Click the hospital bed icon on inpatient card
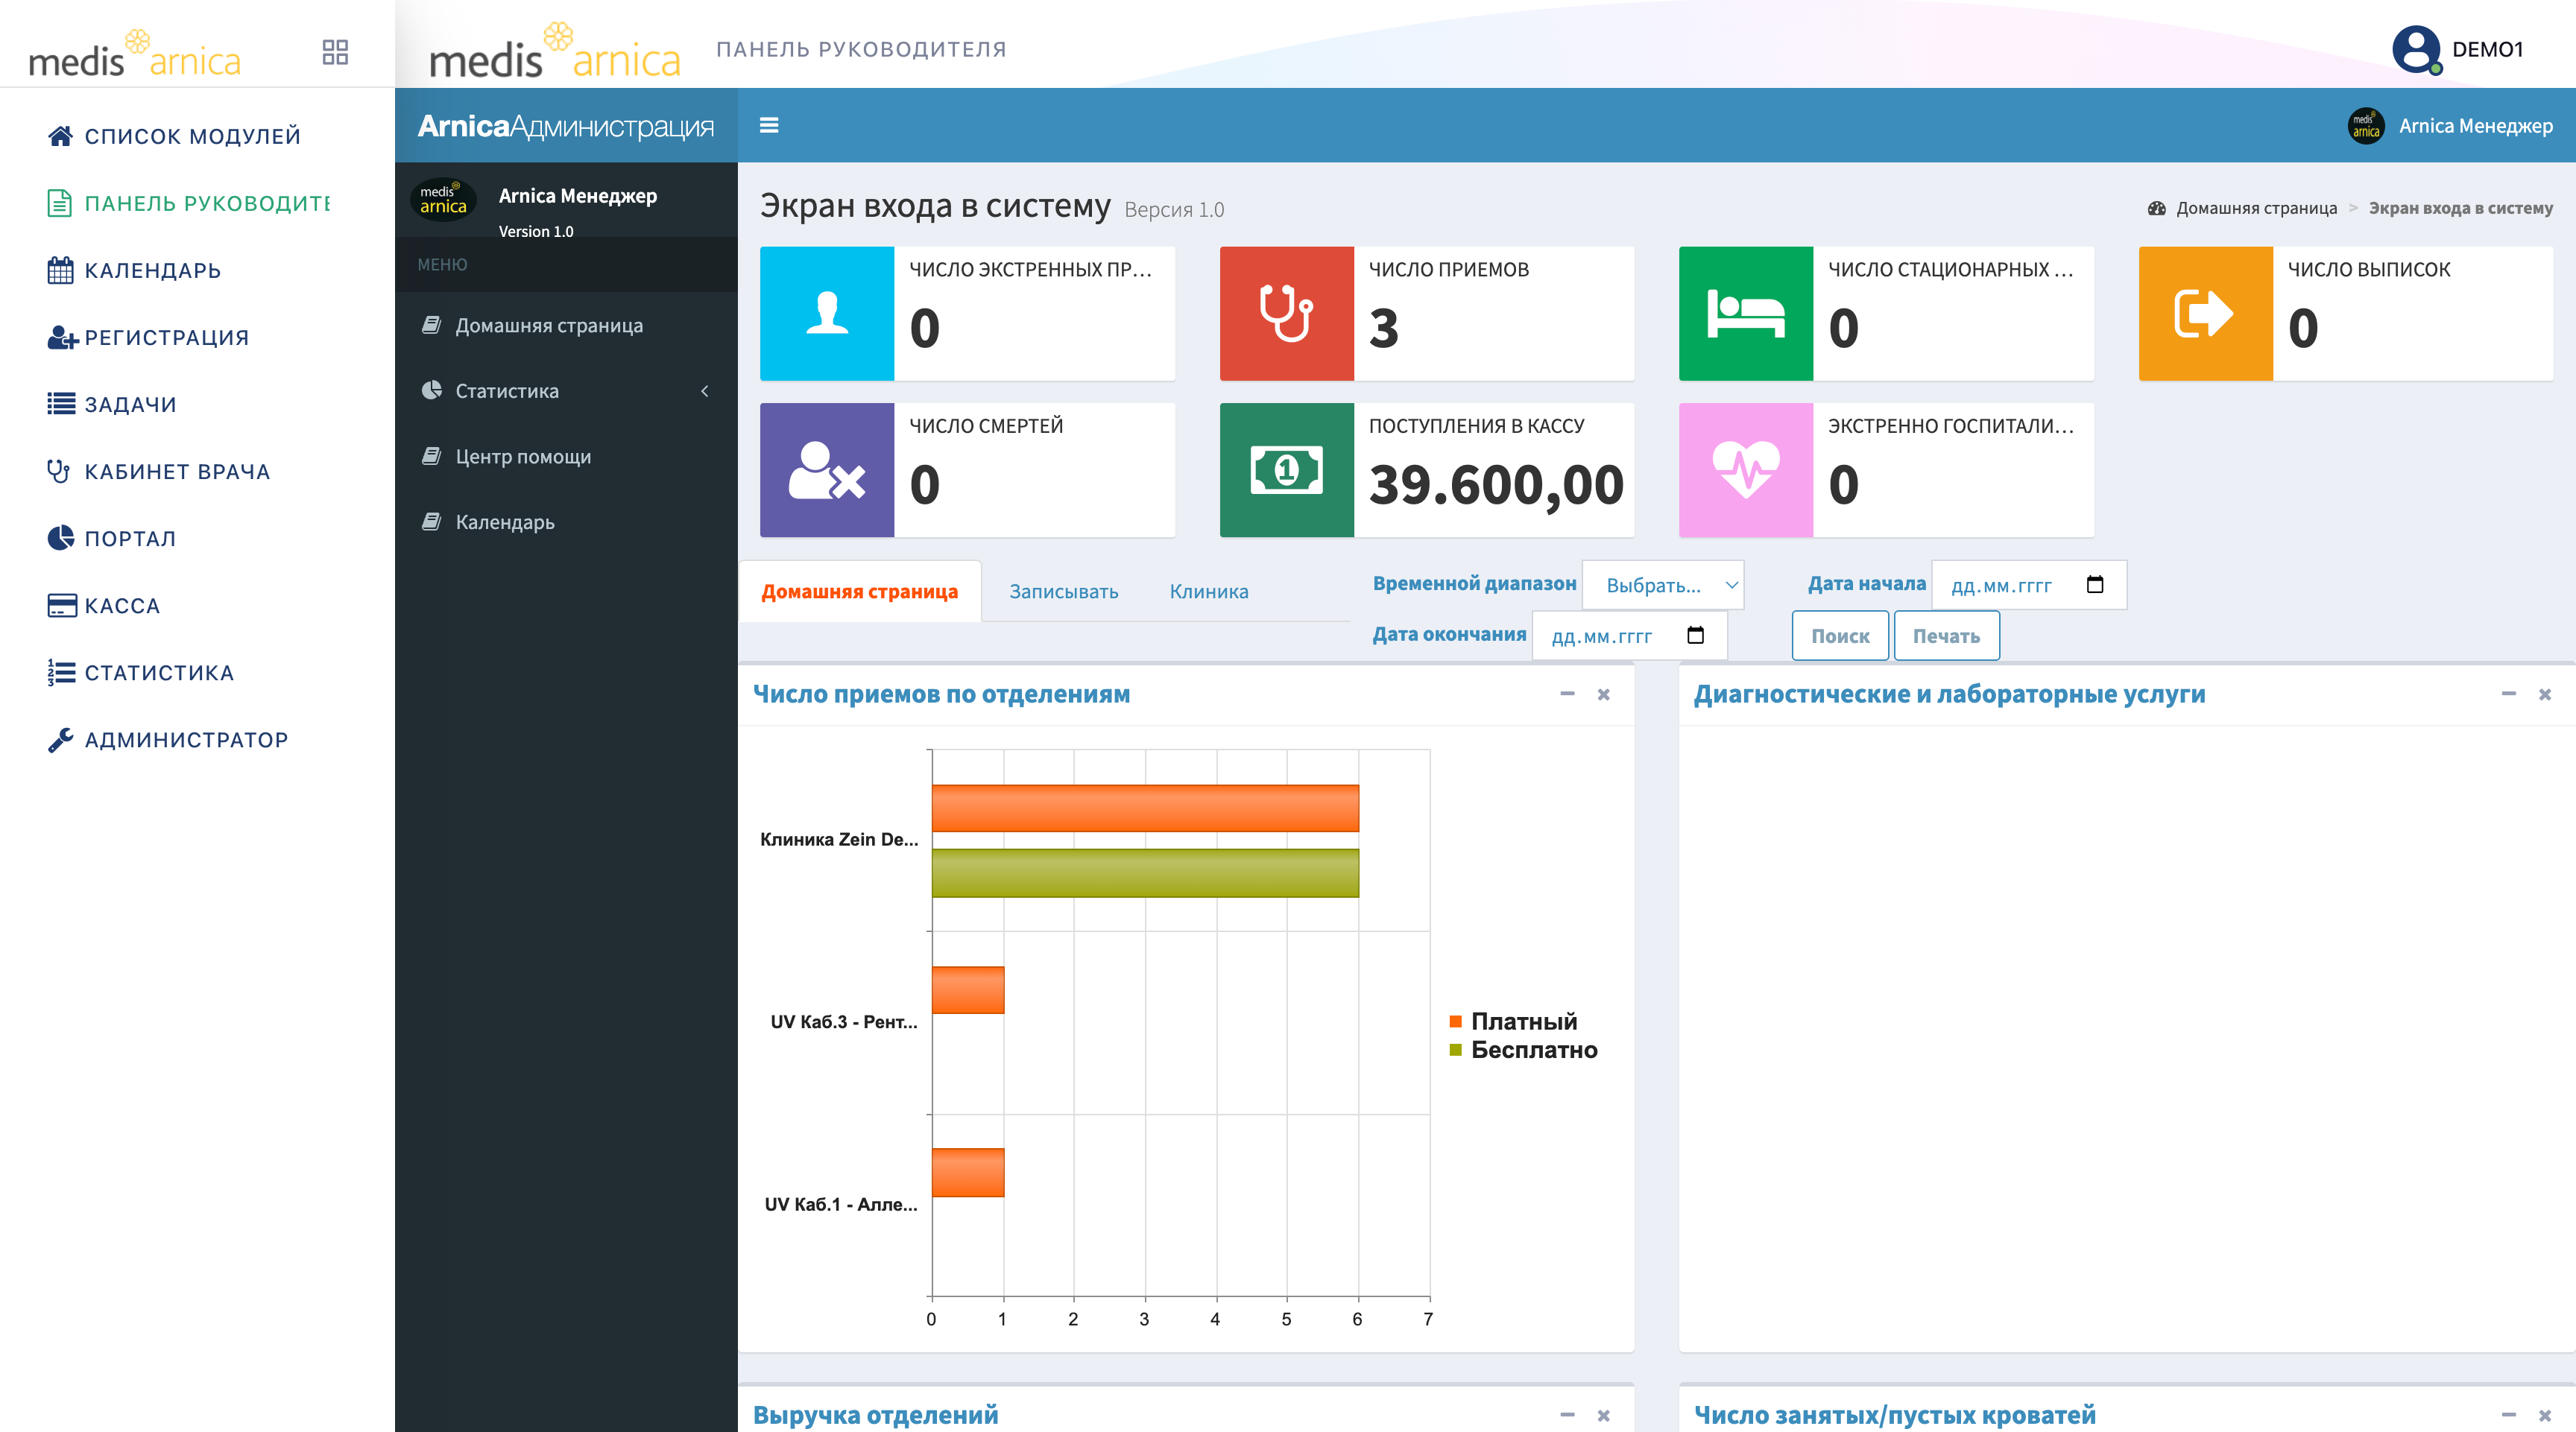The height and width of the screenshot is (1432, 2576). click(x=1745, y=314)
